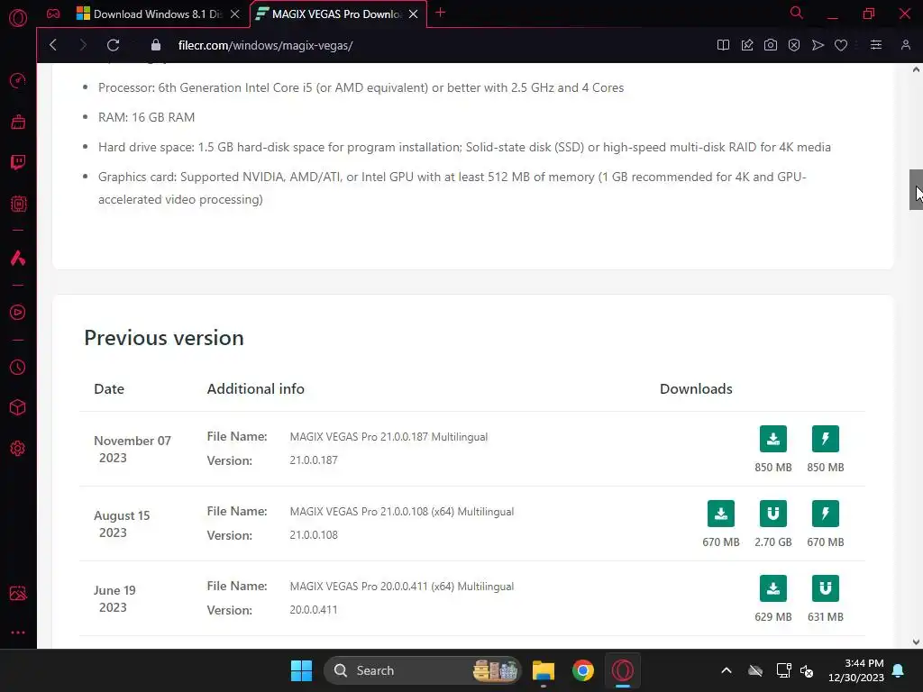Torrent magnet download 20.0.0.411 631 MB
The width and height of the screenshot is (923, 692).
tap(826, 588)
